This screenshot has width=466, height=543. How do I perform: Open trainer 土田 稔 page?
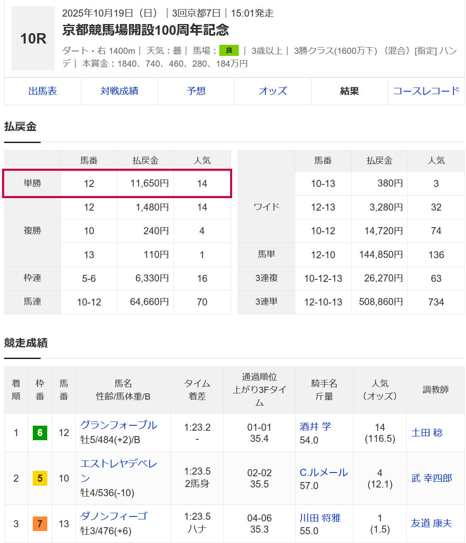coord(427,433)
